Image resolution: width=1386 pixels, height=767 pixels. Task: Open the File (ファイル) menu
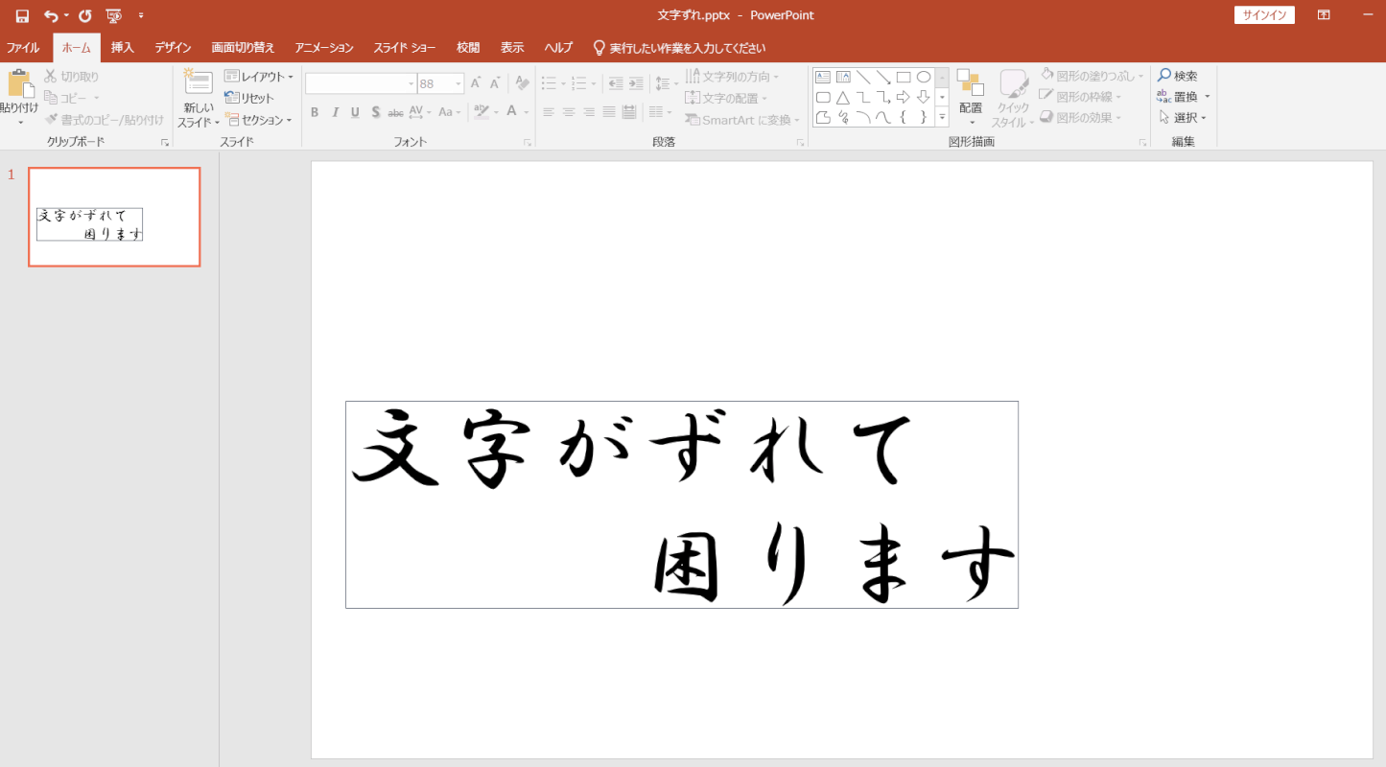point(24,48)
